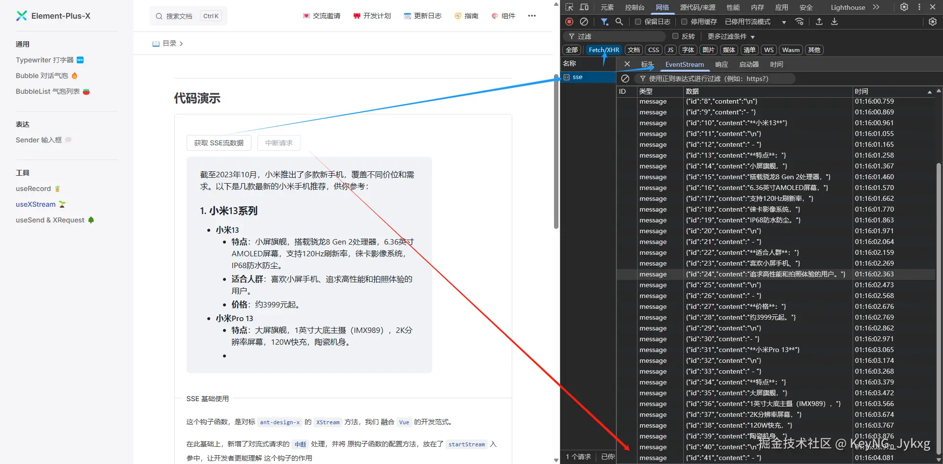943x464 pixels.
Task: Toggle the 全部 request type filter
Action: pos(572,50)
